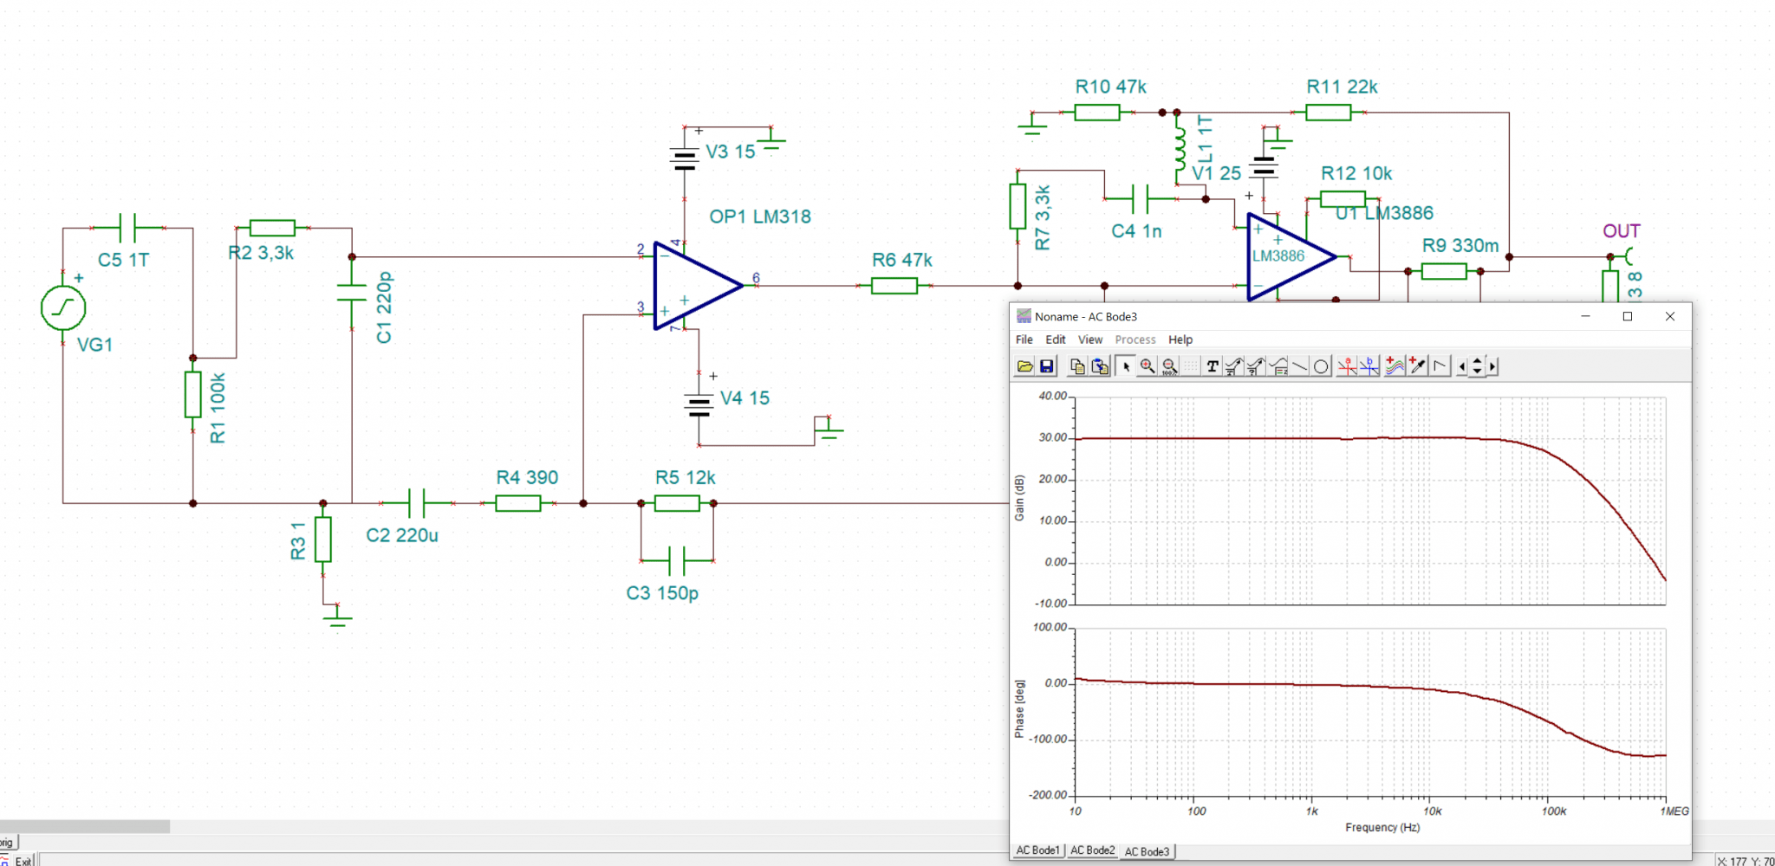1775x866 pixels.
Task: Click the up/down arrows toolbar control
Action: click(1477, 366)
